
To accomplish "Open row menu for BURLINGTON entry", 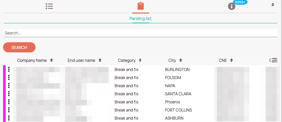I will [x=9, y=69].
